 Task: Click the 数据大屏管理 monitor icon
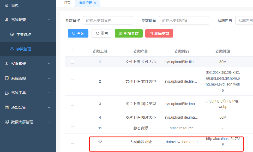tap(7, 122)
